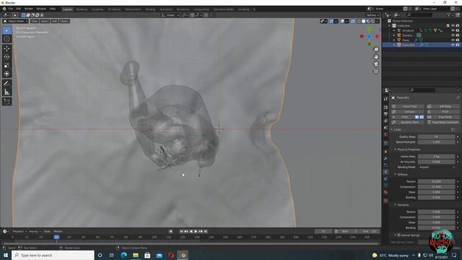Activate the 3D Cursor tool
The image size is (462, 260).
point(6,39)
